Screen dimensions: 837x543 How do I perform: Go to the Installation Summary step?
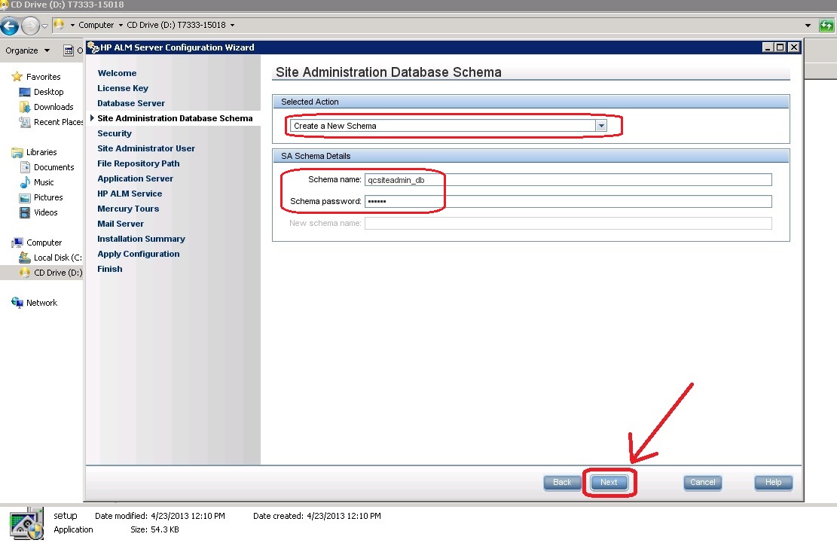(x=141, y=239)
